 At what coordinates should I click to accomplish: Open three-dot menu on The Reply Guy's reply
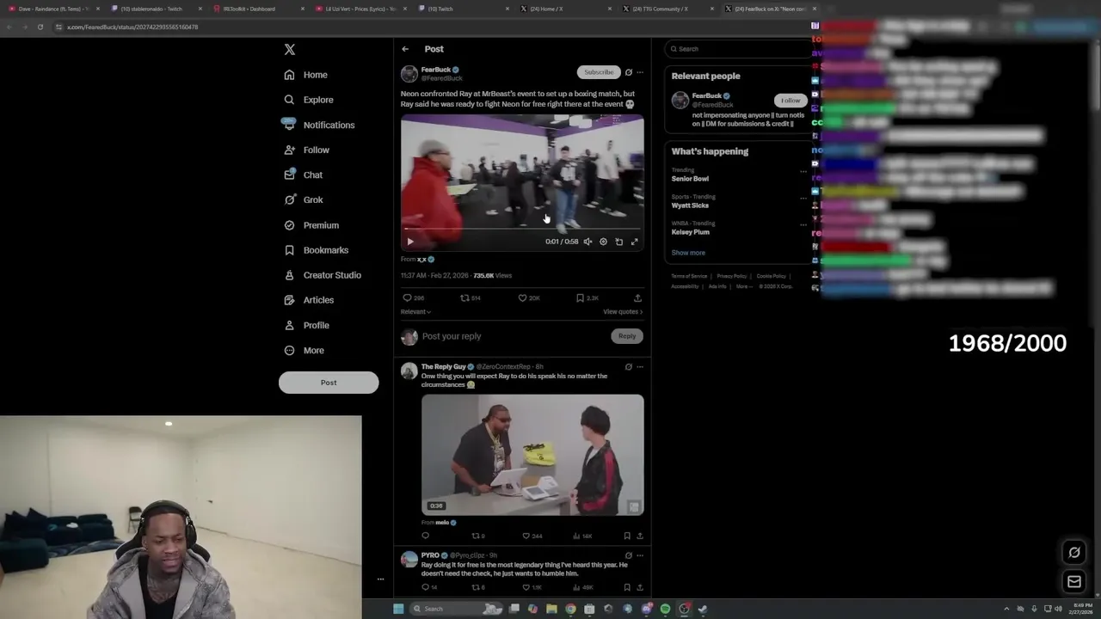pos(639,367)
